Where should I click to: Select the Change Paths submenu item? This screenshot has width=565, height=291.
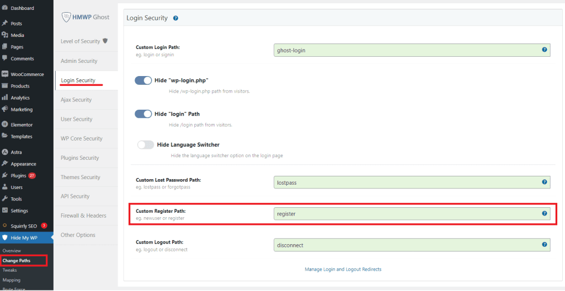point(17,260)
